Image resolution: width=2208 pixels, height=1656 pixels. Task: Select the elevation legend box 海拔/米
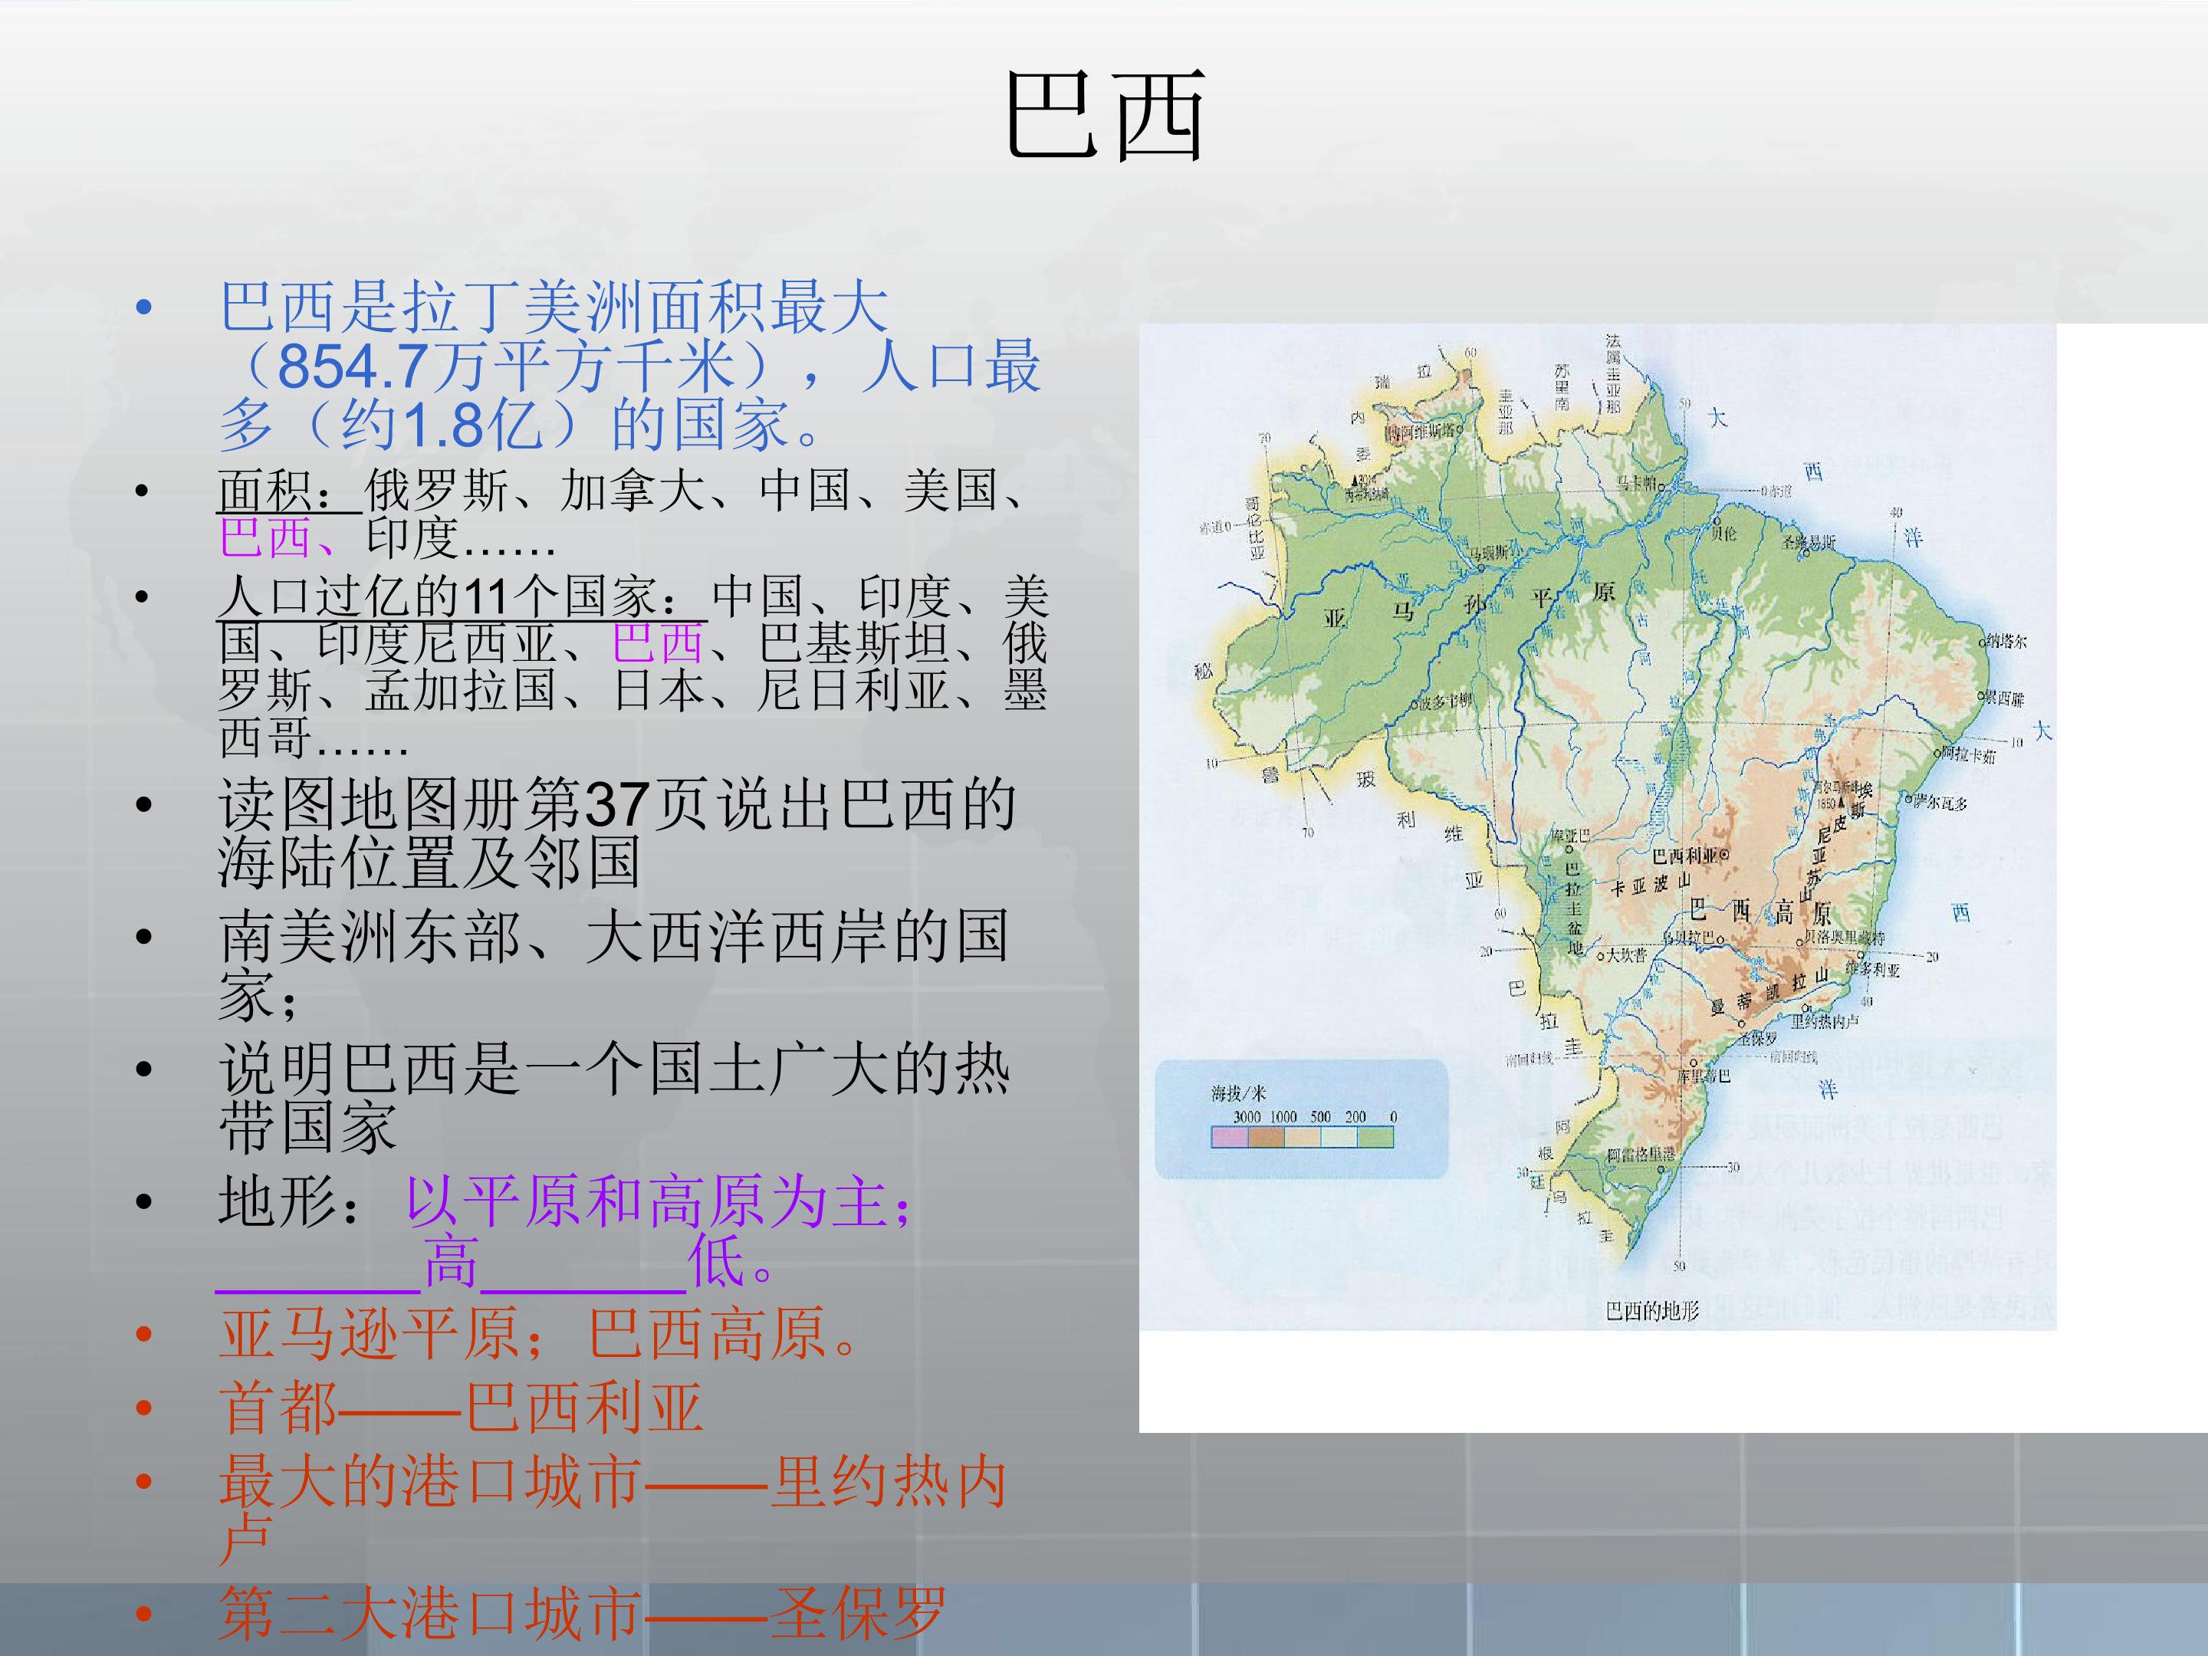pos(1300,1119)
